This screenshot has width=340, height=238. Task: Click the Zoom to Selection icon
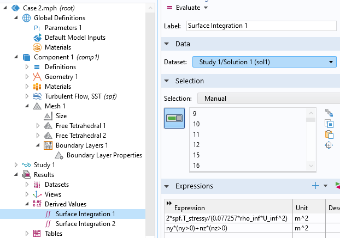(x=329, y=145)
